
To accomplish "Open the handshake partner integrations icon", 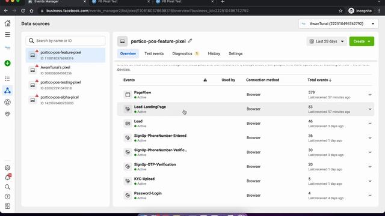I will point(7,114).
